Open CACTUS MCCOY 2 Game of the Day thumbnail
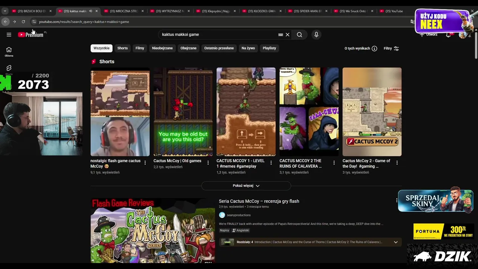478x269 pixels. point(372,112)
